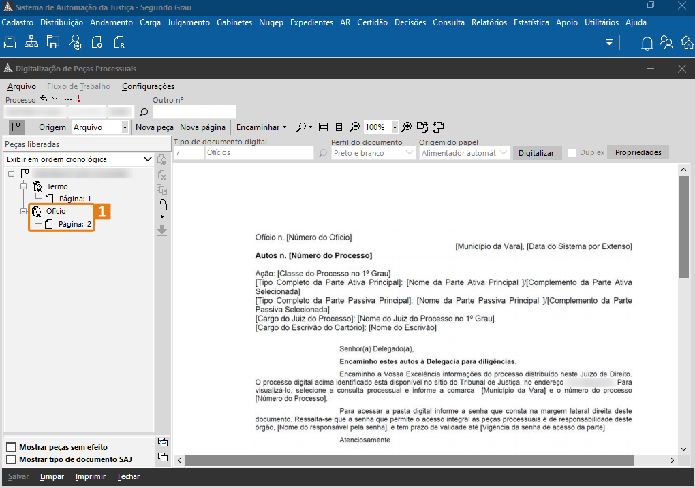The width and height of the screenshot is (695, 488).
Task: Open the Configurações menu
Action: pyautogui.click(x=148, y=86)
